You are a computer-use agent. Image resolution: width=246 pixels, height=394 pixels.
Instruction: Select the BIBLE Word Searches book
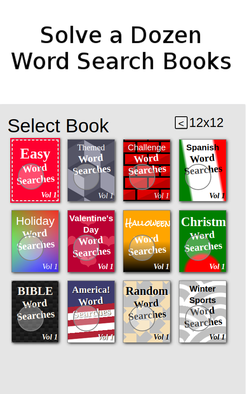click(x=35, y=312)
